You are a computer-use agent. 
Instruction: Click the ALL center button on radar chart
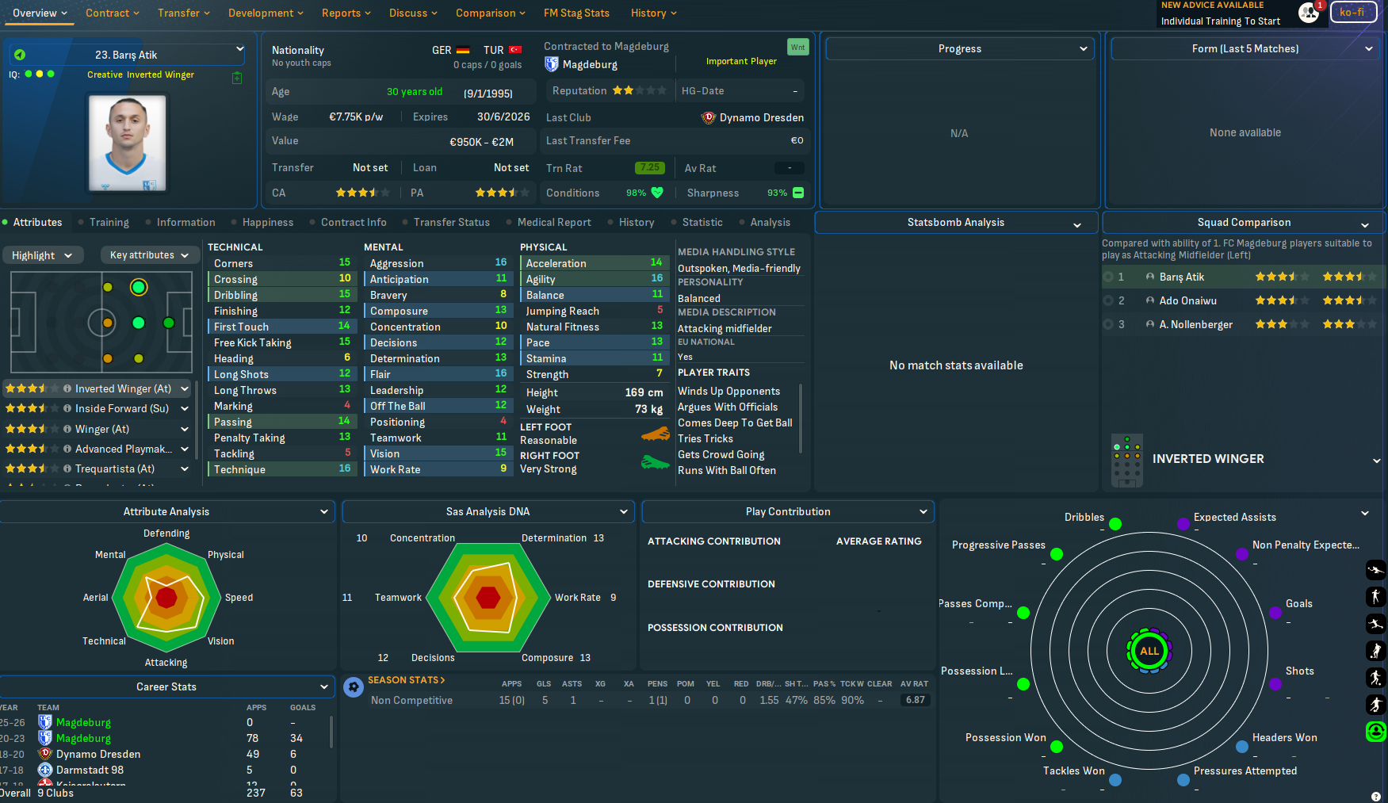click(x=1149, y=651)
